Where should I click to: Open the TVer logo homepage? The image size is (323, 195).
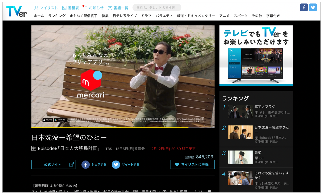[x=16, y=11]
